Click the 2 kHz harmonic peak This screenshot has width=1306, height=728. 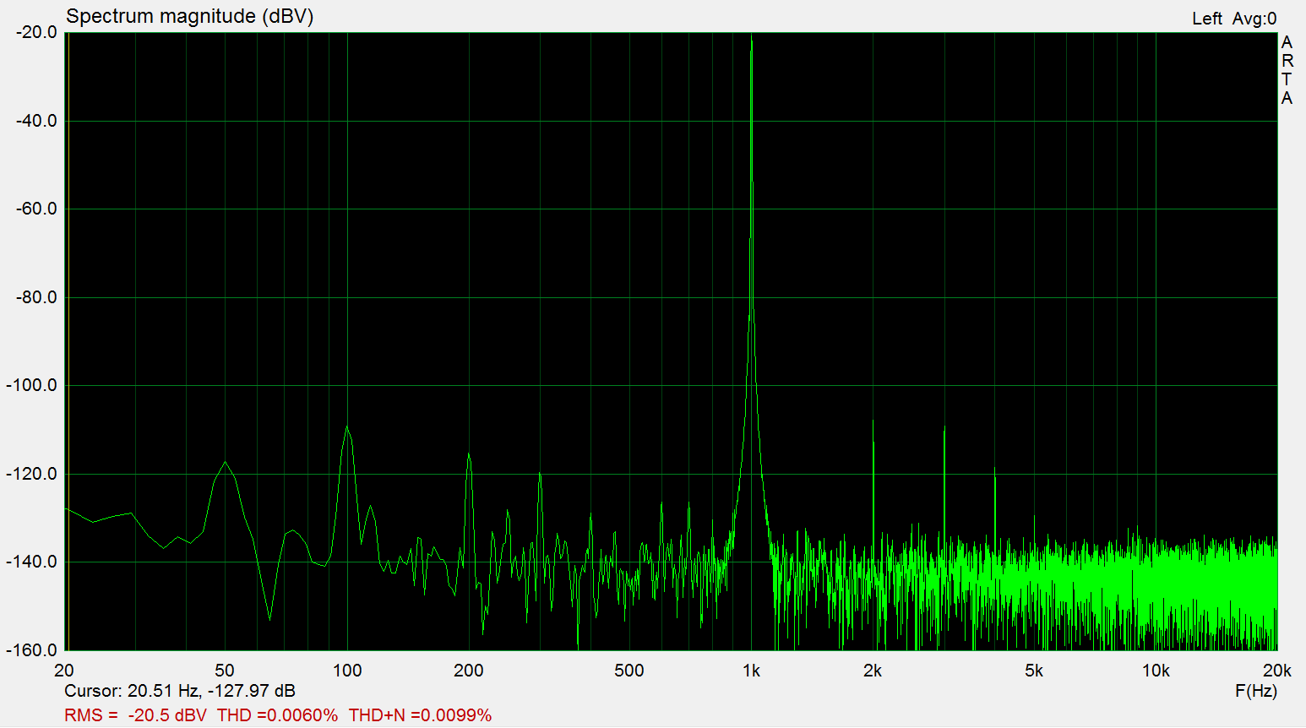(873, 421)
